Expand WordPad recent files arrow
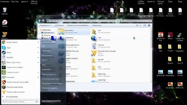187x105 pixels. point(38,57)
